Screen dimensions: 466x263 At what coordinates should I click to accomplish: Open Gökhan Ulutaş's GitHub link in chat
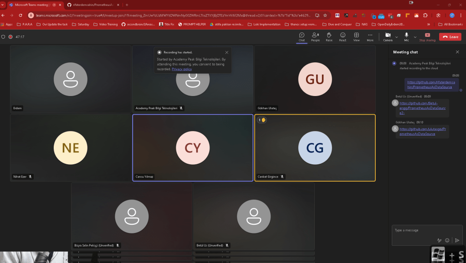click(423, 131)
